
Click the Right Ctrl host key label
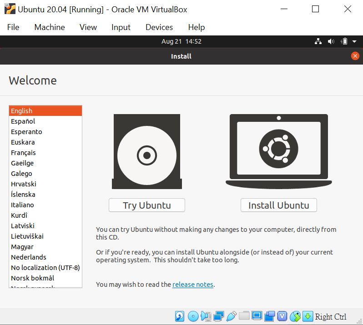[x=331, y=317]
